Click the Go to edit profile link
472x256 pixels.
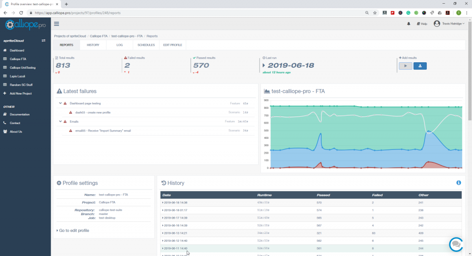74,230
